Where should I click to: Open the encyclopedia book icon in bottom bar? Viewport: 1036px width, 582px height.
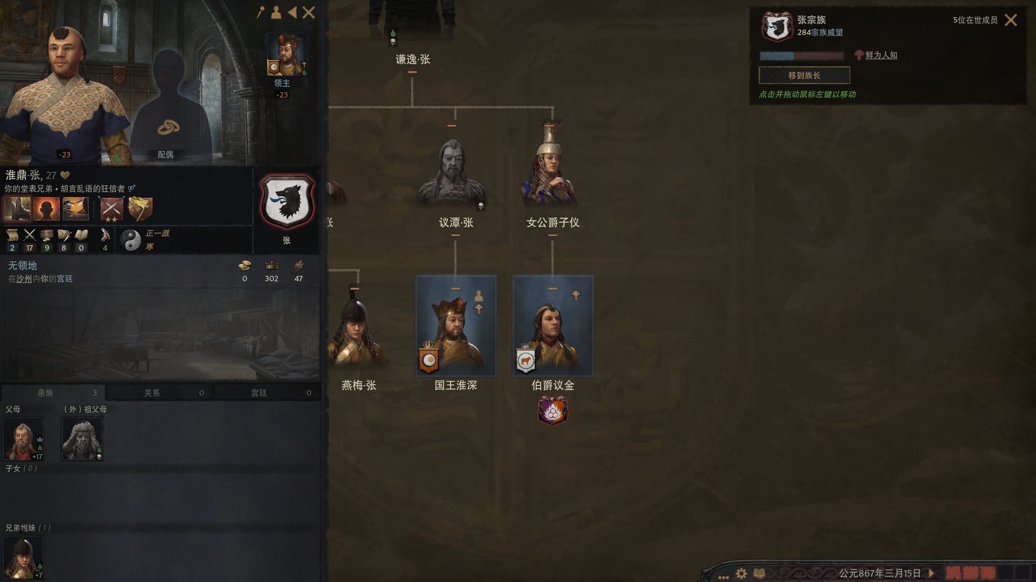(x=759, y=573)
